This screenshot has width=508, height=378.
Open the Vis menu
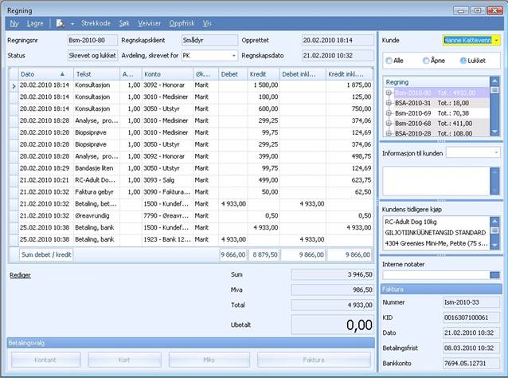coord(207,23)
